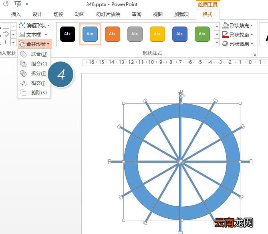Click the 合并形状 dropdown button
268x234 pixels.
coord(34,44)
